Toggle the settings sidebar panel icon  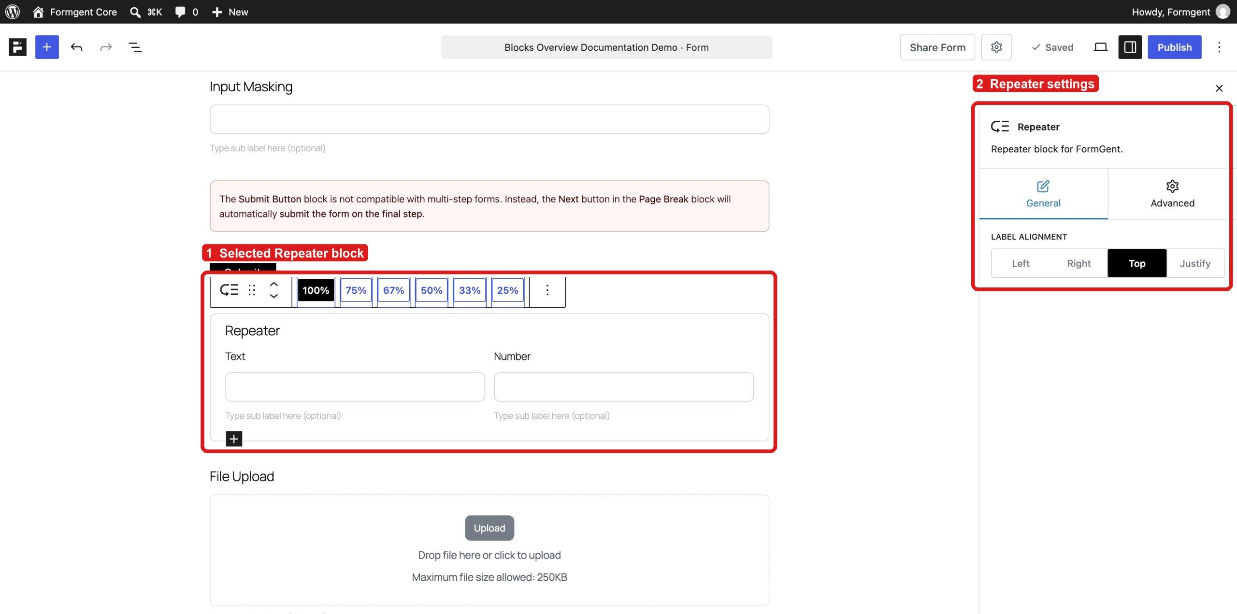click(1130, 47)
